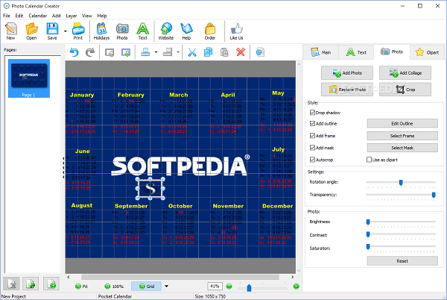Switch to the Clipart tab

click(x=427, y=52)
